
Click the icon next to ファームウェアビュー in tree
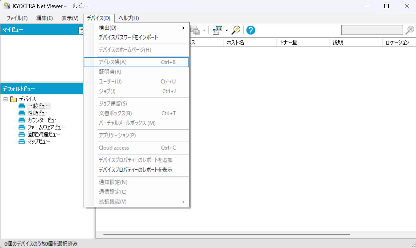pyautogui.click(x=21, y=127)
